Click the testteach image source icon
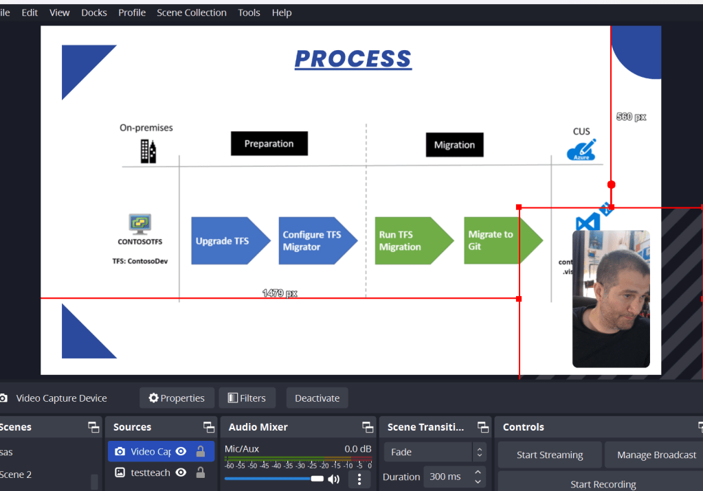This screenshot has height=491, width=703. 120,472
